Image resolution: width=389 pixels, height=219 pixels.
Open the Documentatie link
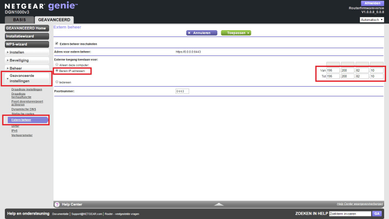tap(60, 214)
